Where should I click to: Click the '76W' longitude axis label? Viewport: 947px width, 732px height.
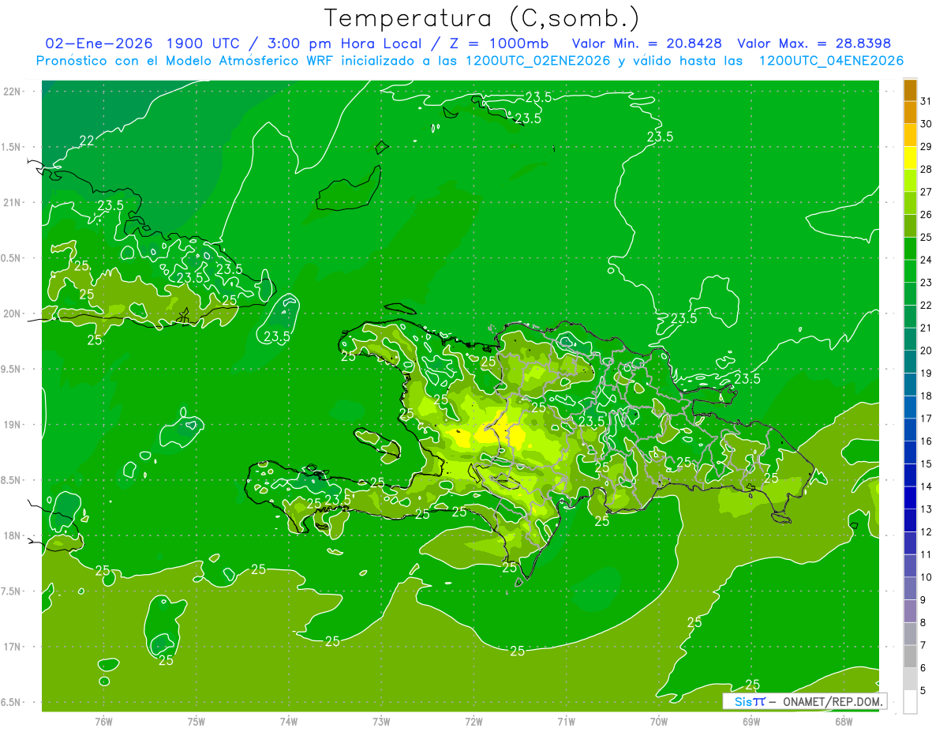coord(103,721)
